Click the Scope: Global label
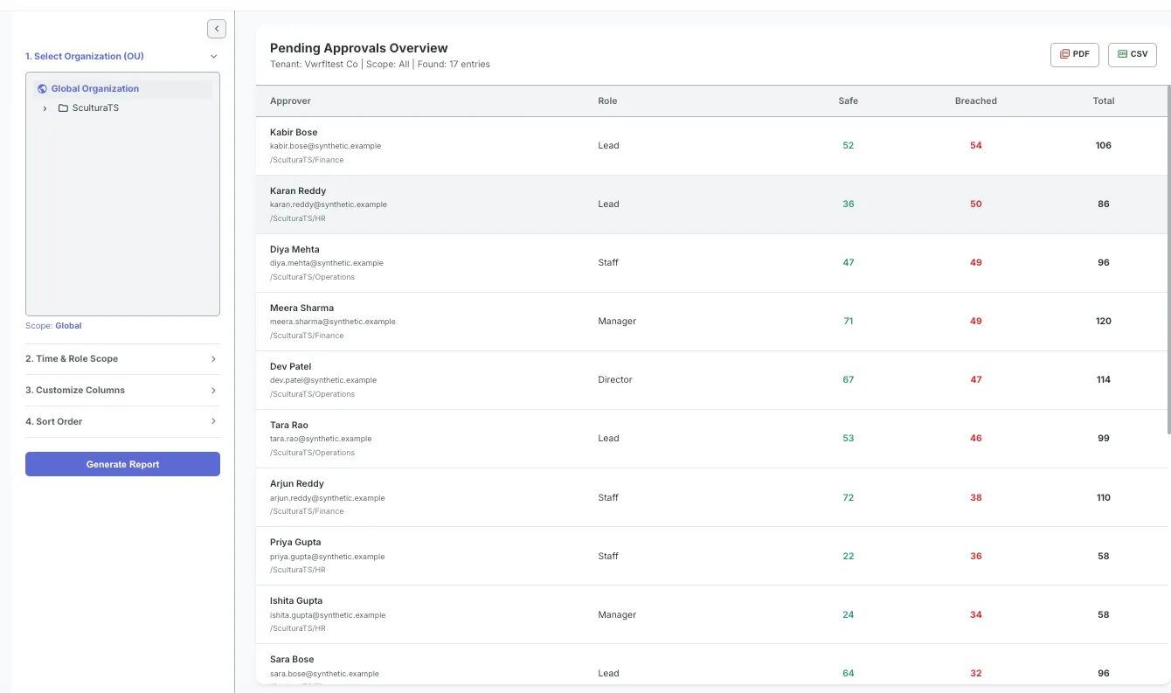 click(53, 326)
